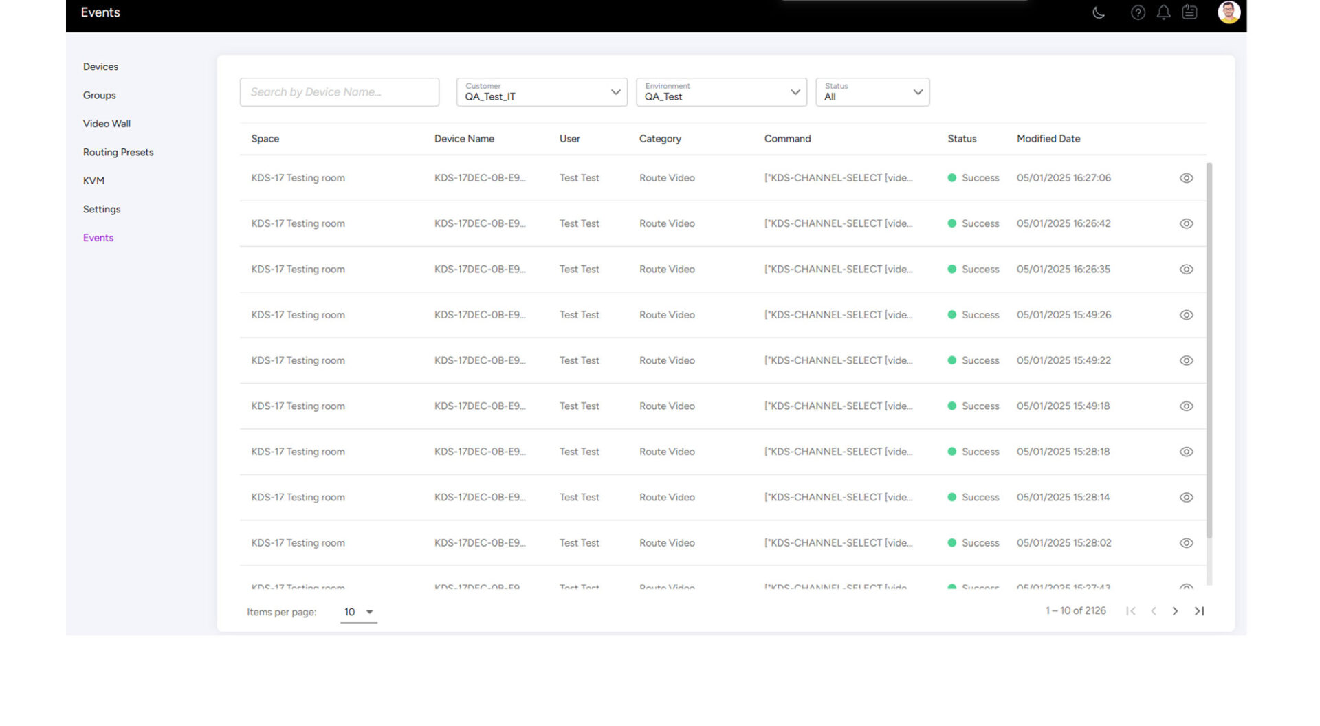Sort by Space column header
1320x726 pixels.
click(x=265, y=139)
